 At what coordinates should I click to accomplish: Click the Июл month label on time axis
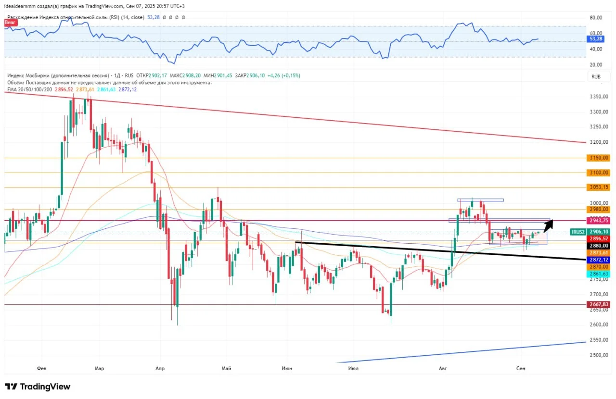pyautogui.click(x=353, y=369)
